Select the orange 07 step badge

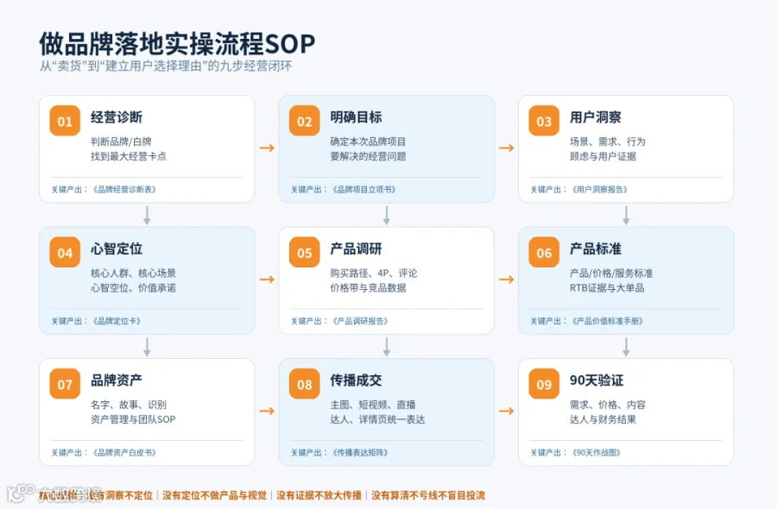65,384
